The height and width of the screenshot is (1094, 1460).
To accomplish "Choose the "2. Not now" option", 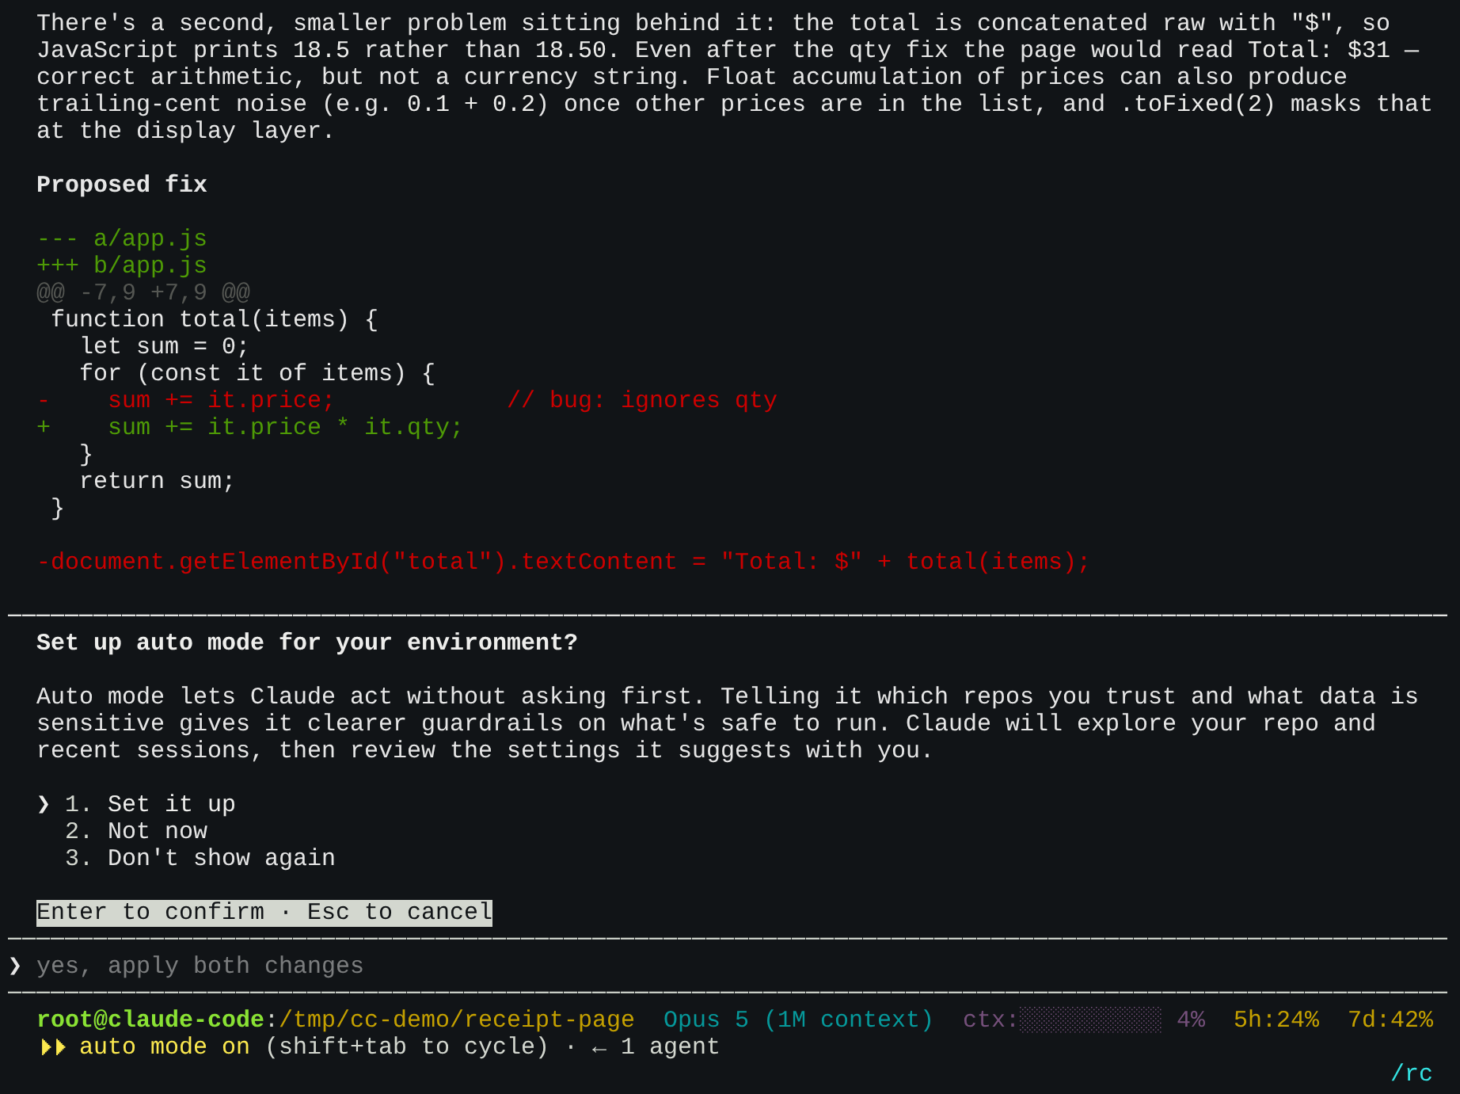I will [136, 831].
